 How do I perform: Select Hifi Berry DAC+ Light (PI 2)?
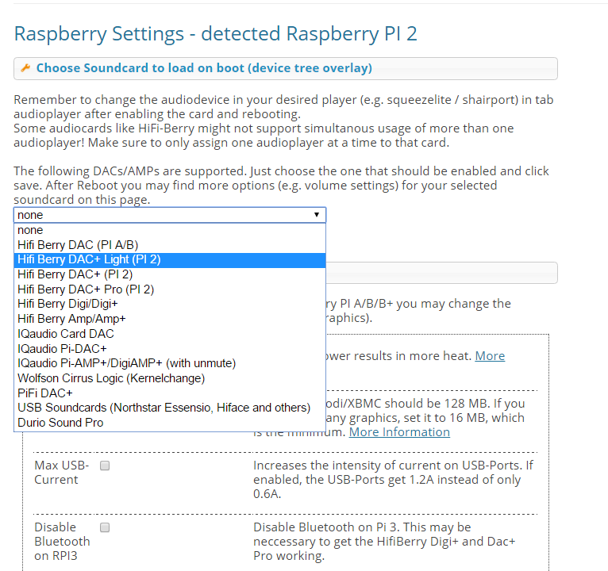[x=170, y=259]
